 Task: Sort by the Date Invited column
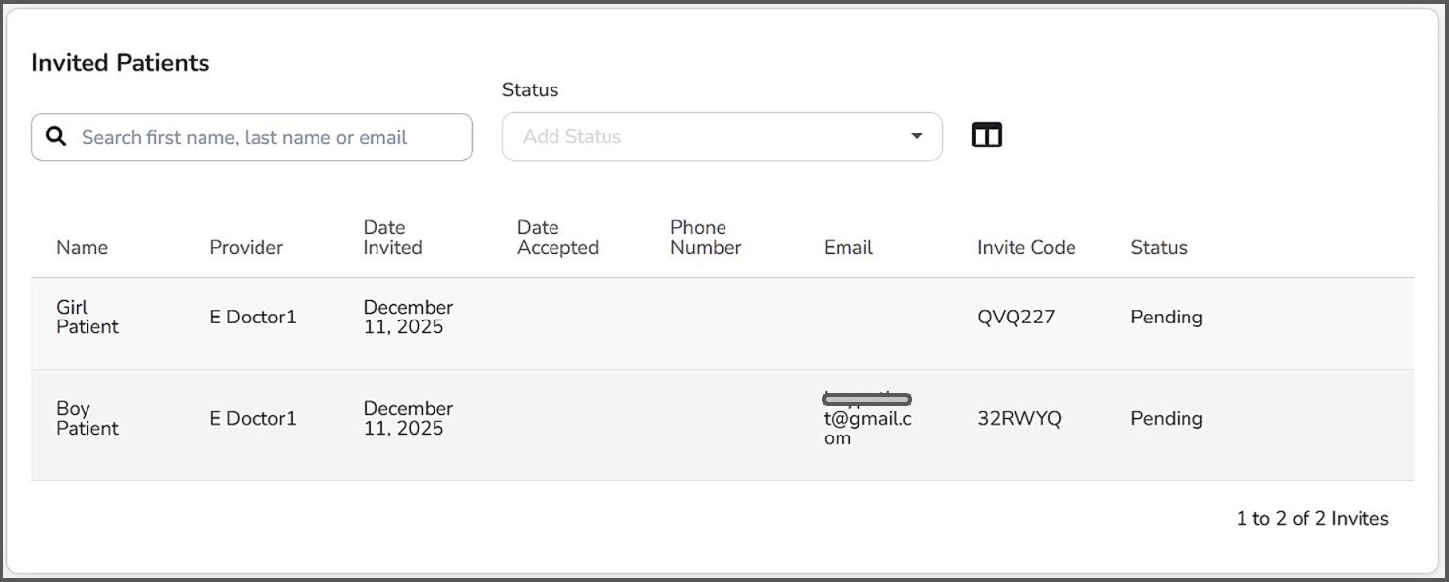point(392,238)
